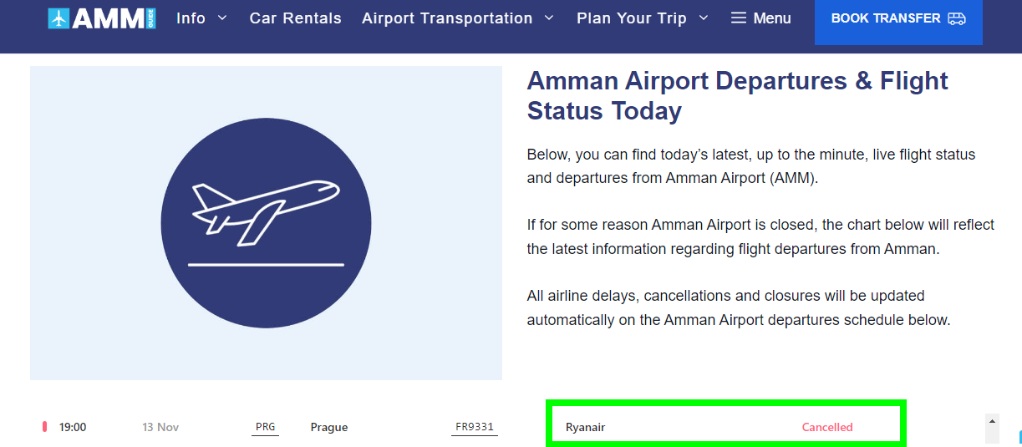Select the Plan Your Trip label in the nav bar
1022x447 pixels.
[631, 18]
